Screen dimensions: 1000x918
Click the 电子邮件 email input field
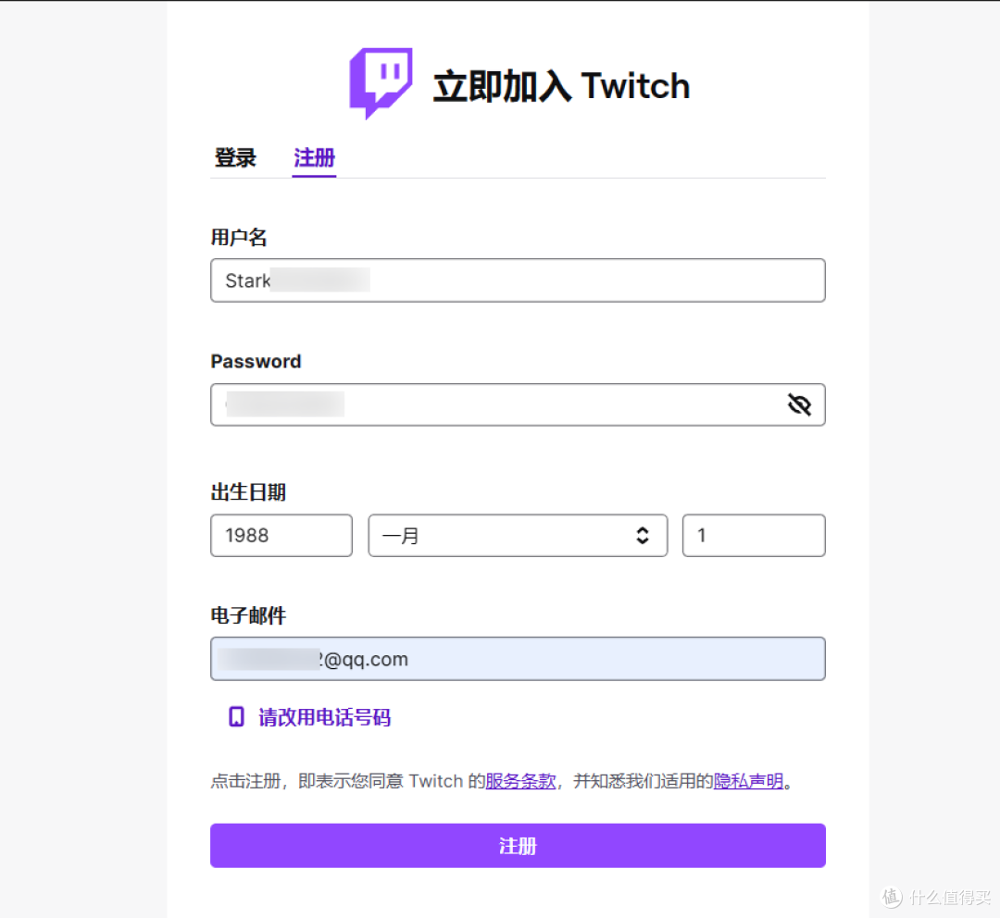tap(518, 659)
